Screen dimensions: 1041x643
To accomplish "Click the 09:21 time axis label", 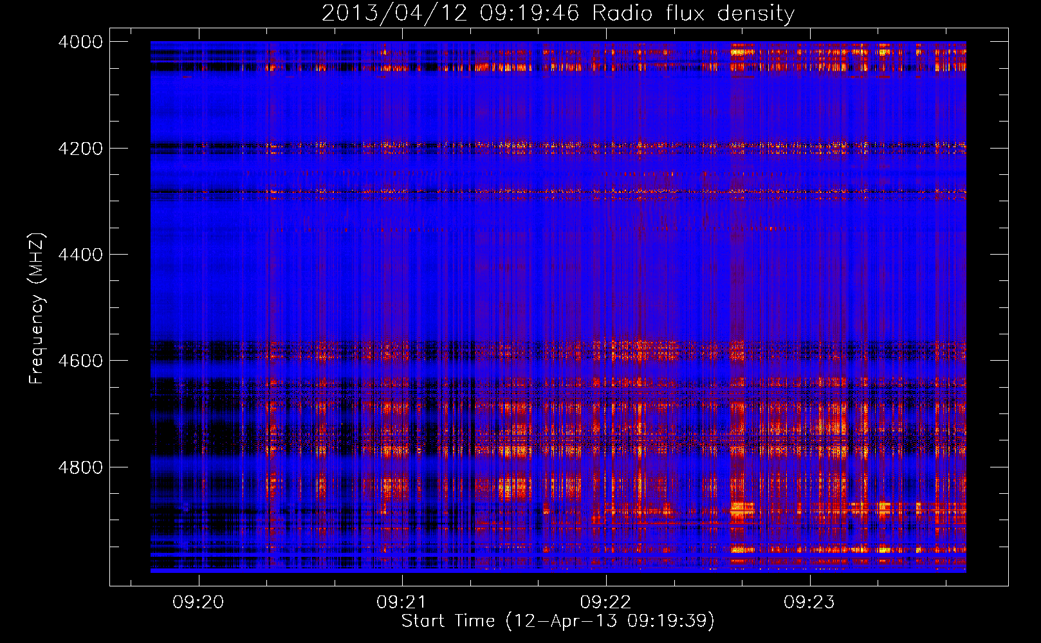I will tap(402, 602).
